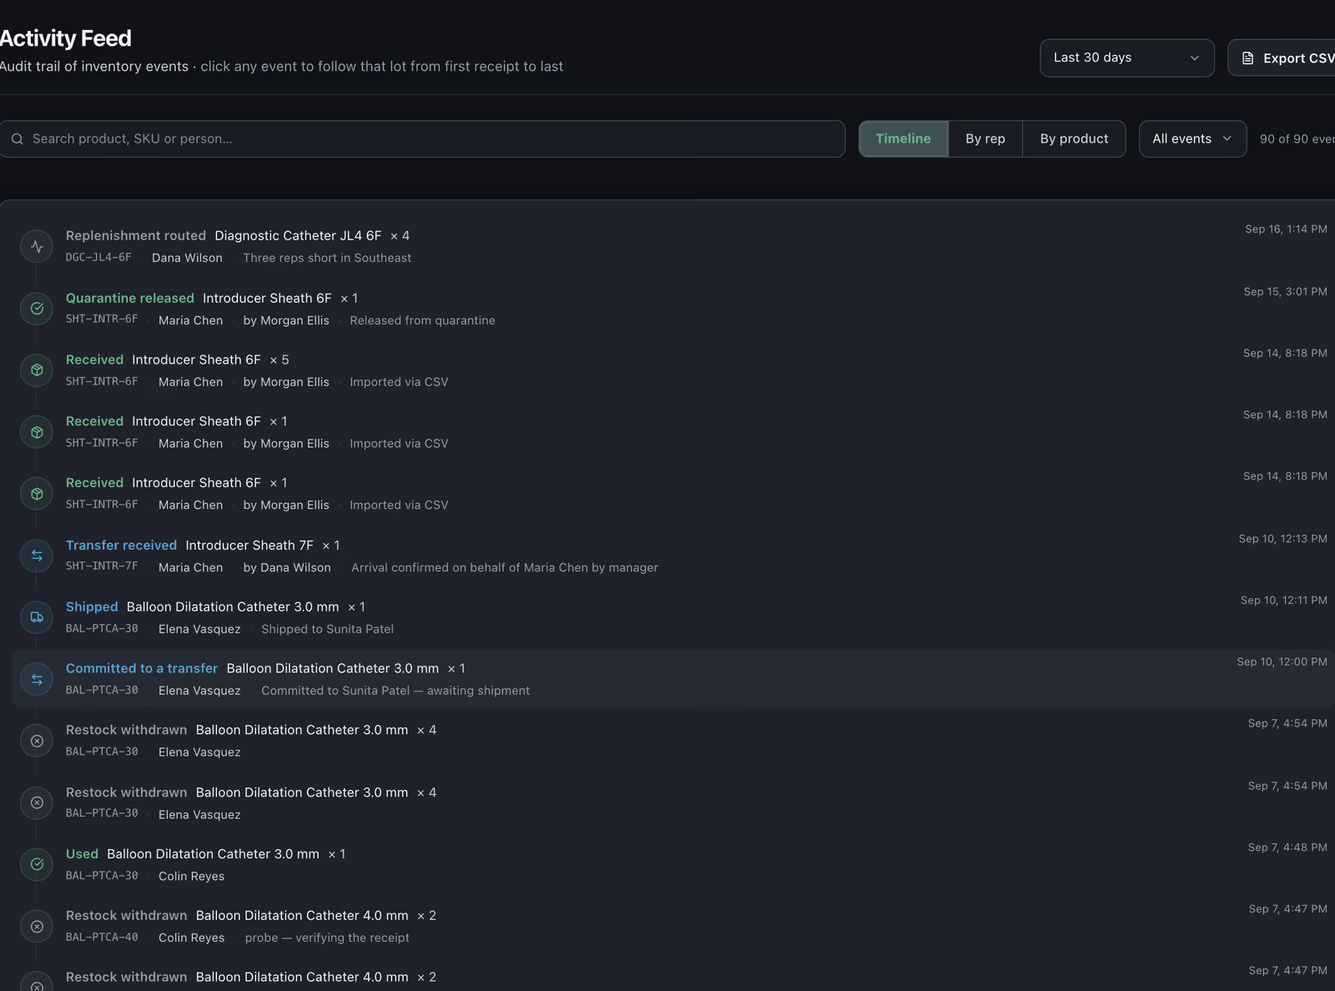Viewport: 1335px width, 991px height.
Task: Click the magnifier icon in the search field
Action: [x=18, y=139]
